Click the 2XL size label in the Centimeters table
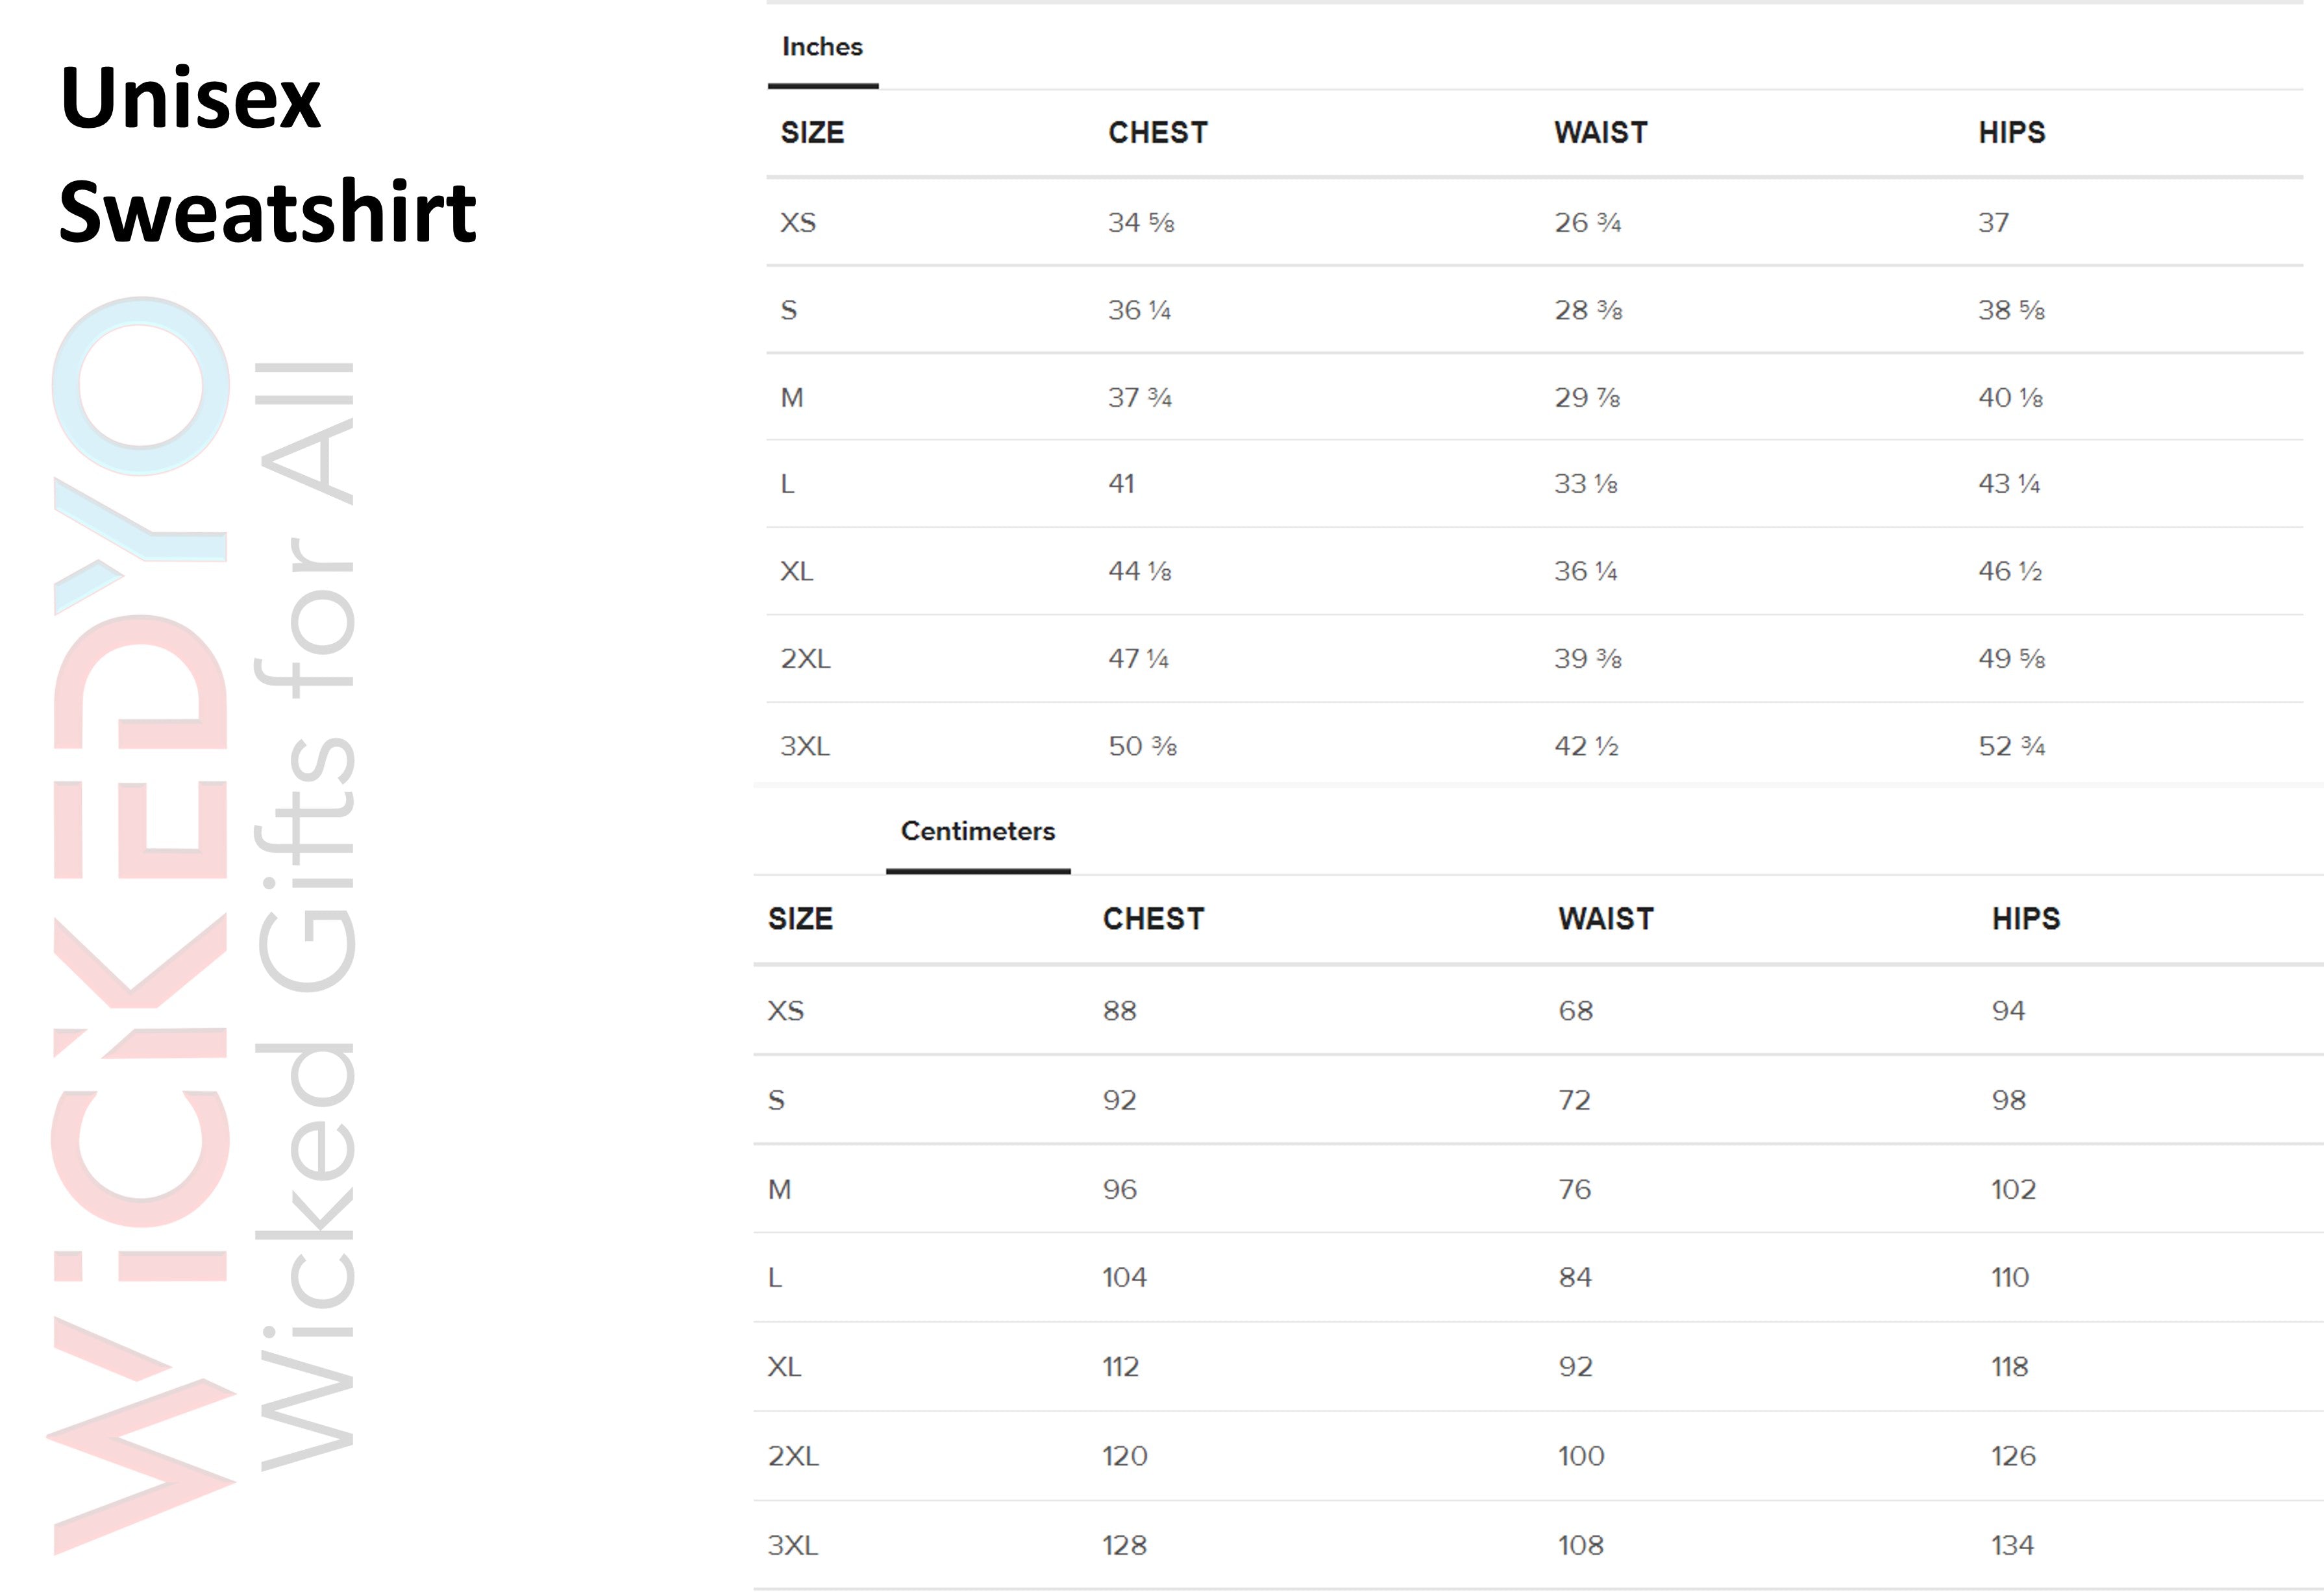The height and width of the screenshot is (1592, 2324). [x=793, y=1456]
